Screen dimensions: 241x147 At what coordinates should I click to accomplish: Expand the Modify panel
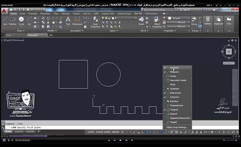[x=52, y=31]
